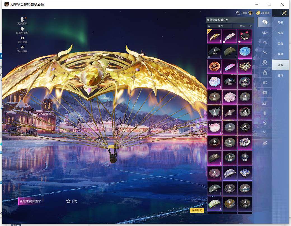Click the 圣域龙灵降落伞 name label
Screen dimensions: 291x226
(30, 201)
